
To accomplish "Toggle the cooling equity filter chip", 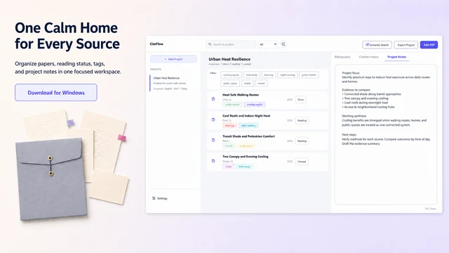I will pos(231,75).
